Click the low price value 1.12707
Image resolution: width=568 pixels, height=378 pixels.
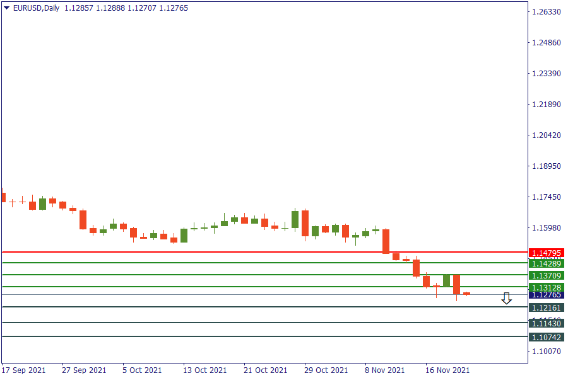click(141, 8)
